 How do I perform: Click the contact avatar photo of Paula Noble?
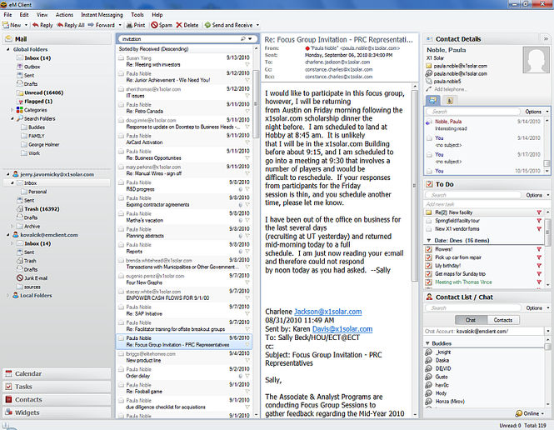coord(536,60)
